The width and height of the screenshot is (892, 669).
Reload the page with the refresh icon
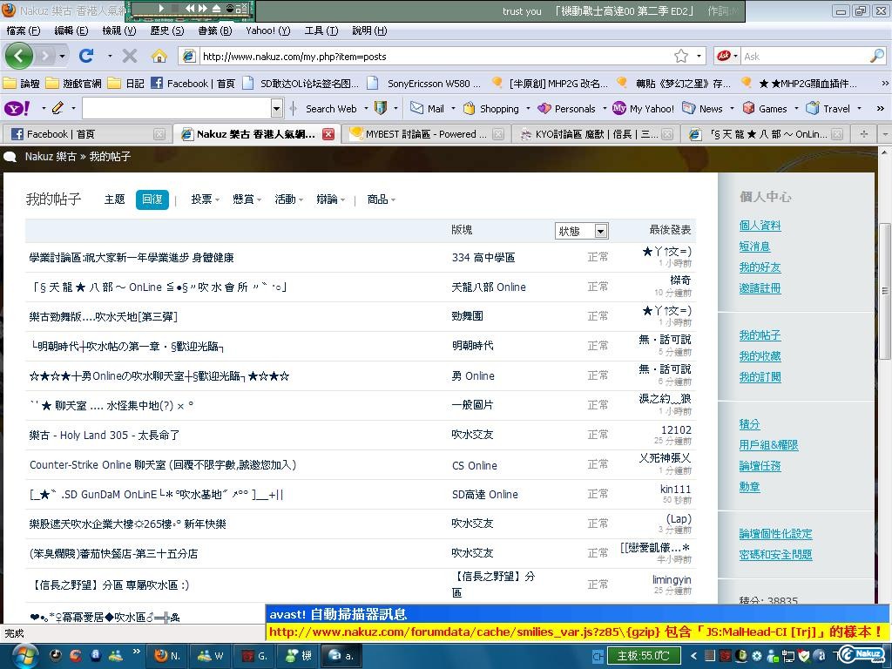pos(86,56)
